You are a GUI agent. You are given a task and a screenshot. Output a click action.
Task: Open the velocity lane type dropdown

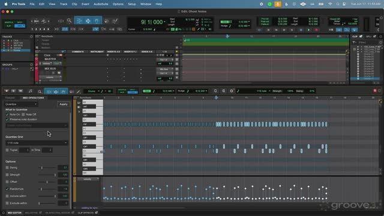coord(88,179)
